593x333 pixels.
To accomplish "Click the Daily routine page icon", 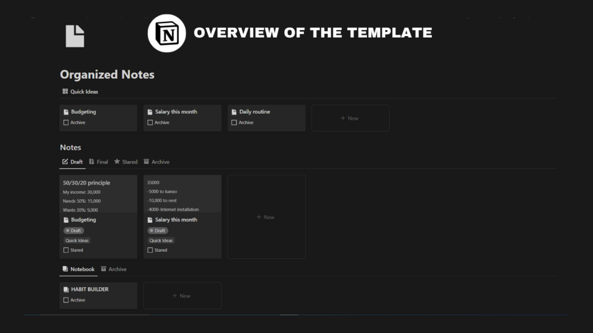I will click(234, 112).
